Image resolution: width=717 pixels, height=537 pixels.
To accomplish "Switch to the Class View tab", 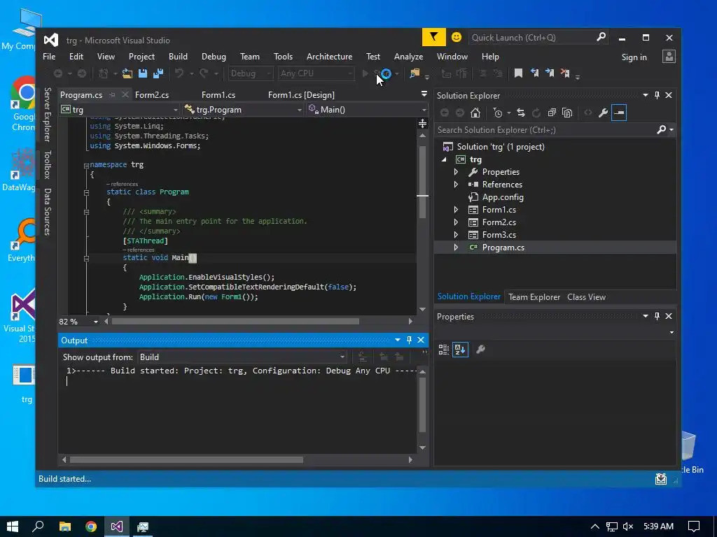I will click(586, 297).
